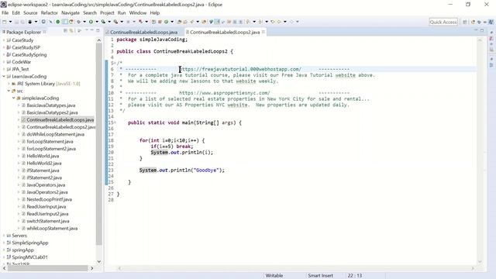Image resolution: width=496 pixels, height=279 pixels.
Task: Click the green Run toolbar button
Action: tap(91, 22)
